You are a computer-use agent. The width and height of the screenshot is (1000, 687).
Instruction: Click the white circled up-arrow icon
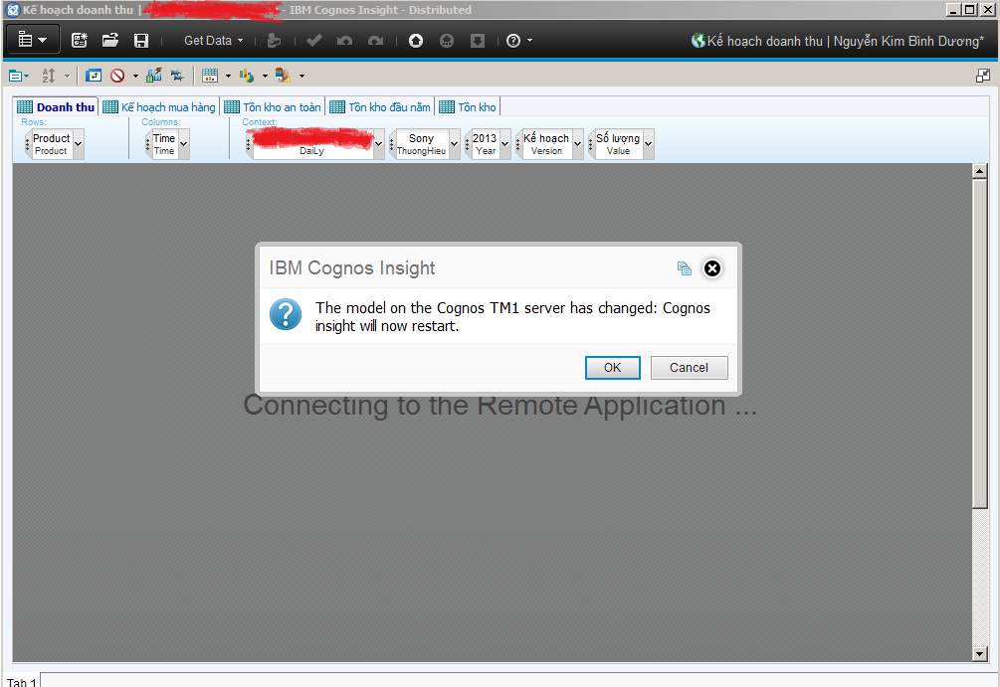416,41
